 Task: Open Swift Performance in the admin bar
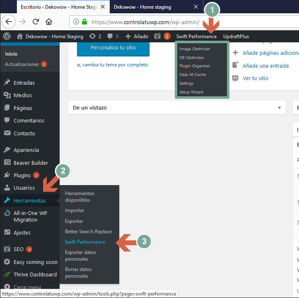coord(196,37)
